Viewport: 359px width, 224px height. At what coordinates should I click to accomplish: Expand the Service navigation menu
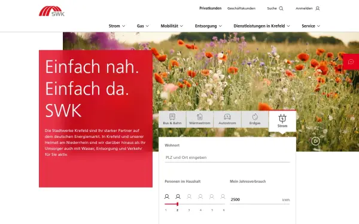tap(311, 26)
